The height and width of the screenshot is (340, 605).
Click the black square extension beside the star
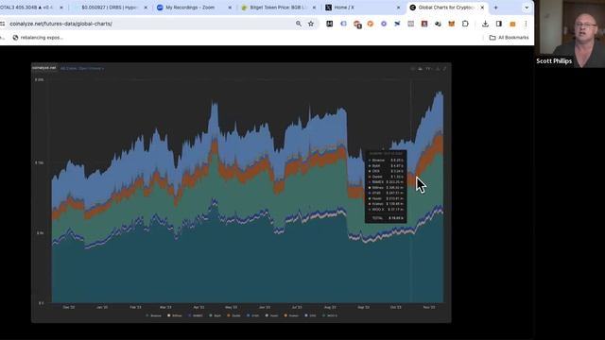(x=330, y=24)
